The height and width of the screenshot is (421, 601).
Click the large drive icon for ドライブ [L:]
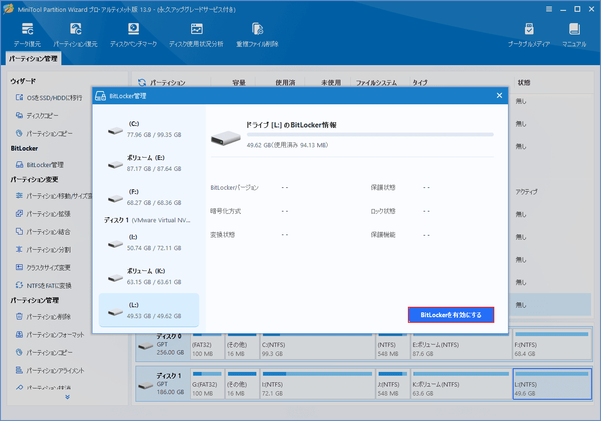click(x=226, y=137)
